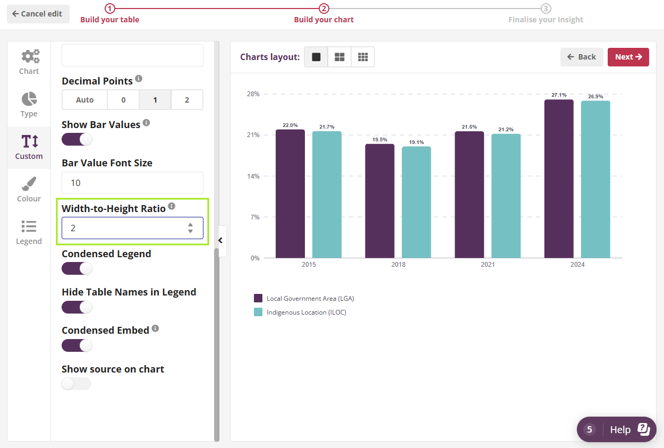Turn off Hide Table Names in Legend
The height and width of the screenshot is (448, 664).
[x=77, y=307]
